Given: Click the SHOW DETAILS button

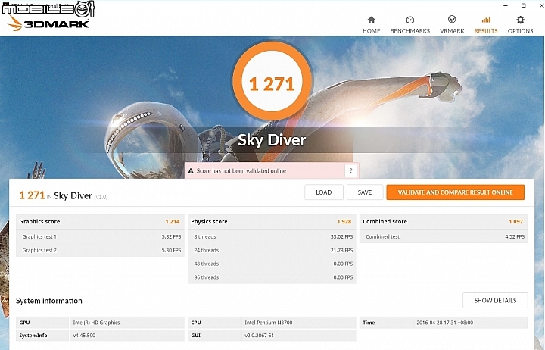Looking at the screenshot, I should point(495,300).
